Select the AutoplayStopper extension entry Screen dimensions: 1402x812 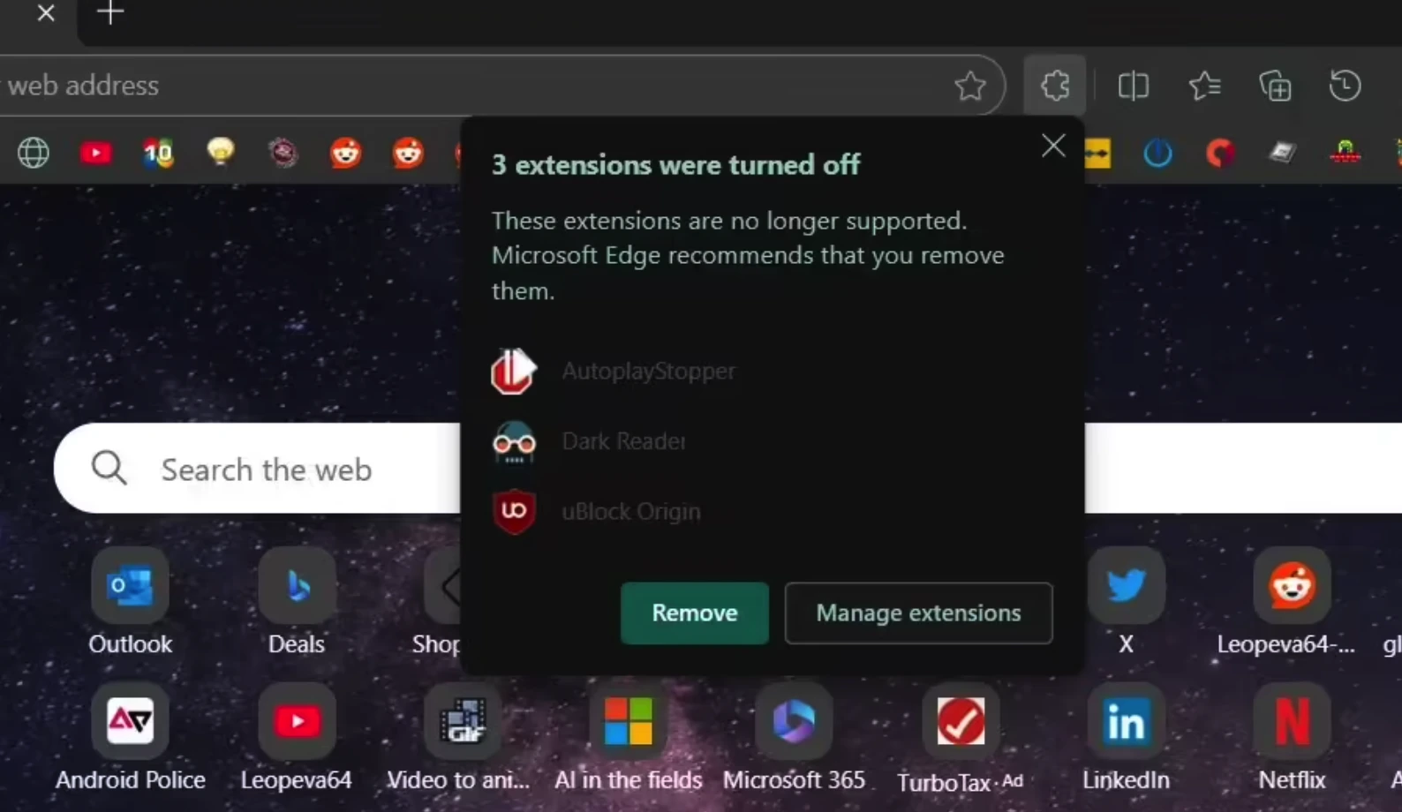click(614, 371)
